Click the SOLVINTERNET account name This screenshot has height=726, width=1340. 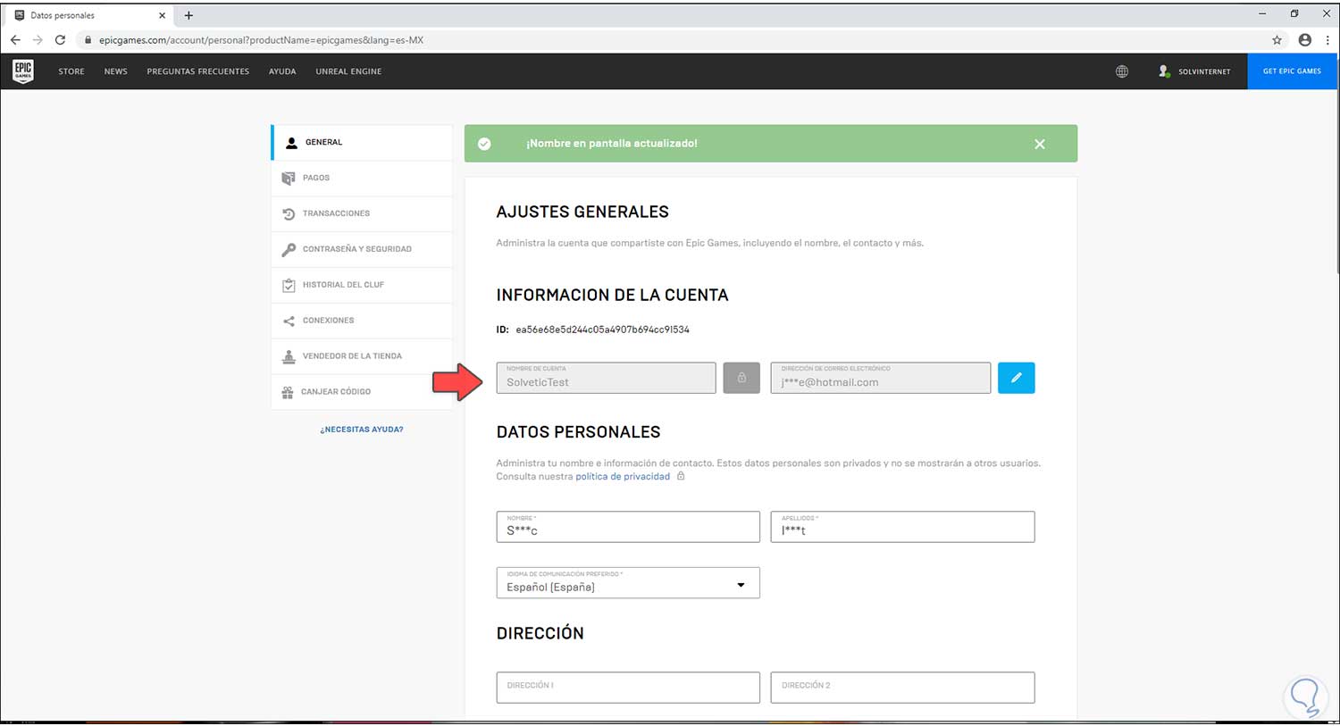click(x=1204, y=71)
